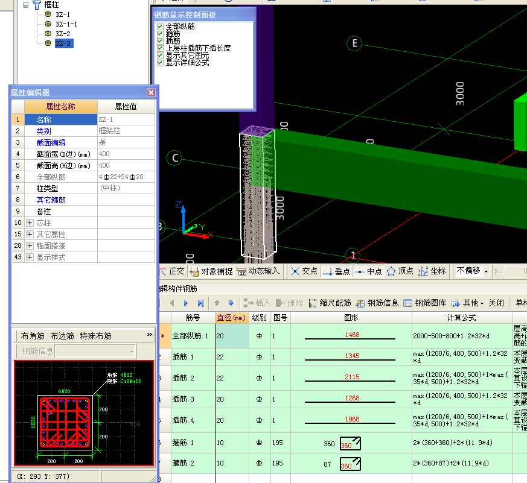Move rebar row down arrow

231,303
